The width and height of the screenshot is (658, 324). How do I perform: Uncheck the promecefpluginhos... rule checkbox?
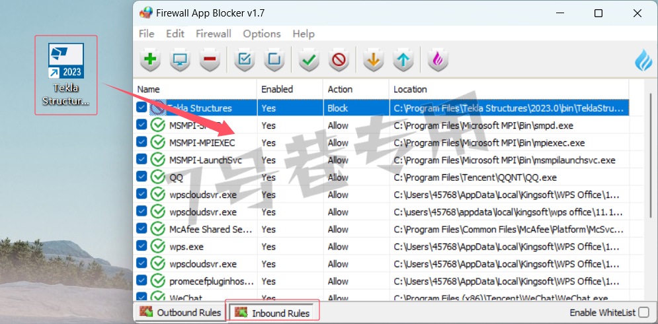coord(142,281)
